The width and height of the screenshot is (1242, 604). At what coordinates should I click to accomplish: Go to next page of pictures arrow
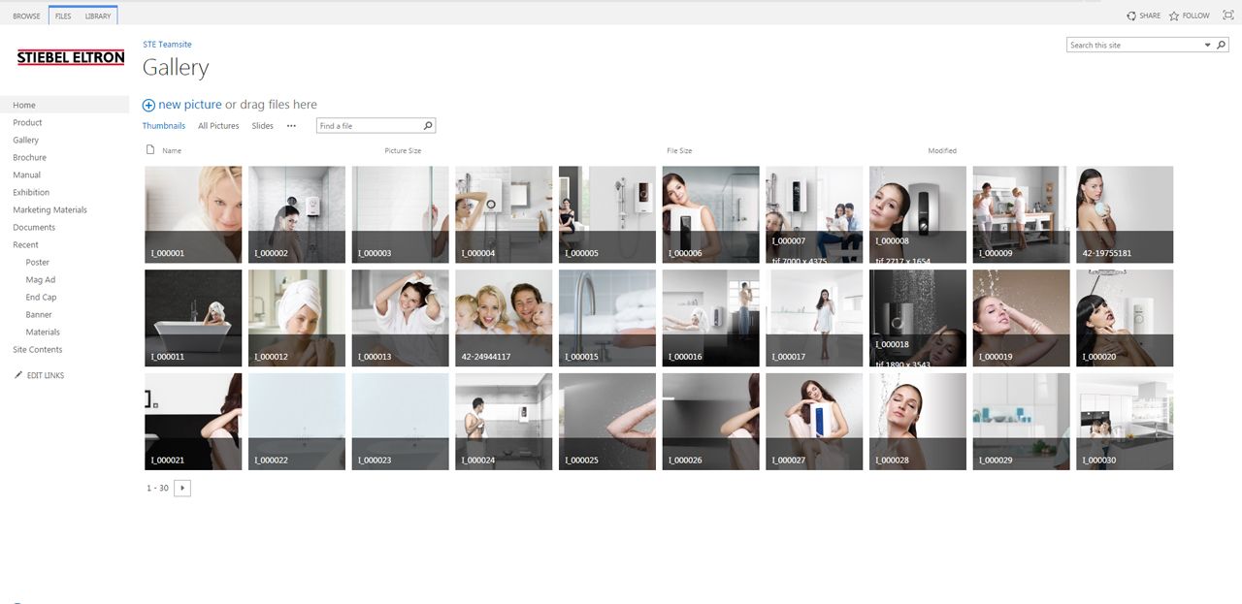point(182,488)
